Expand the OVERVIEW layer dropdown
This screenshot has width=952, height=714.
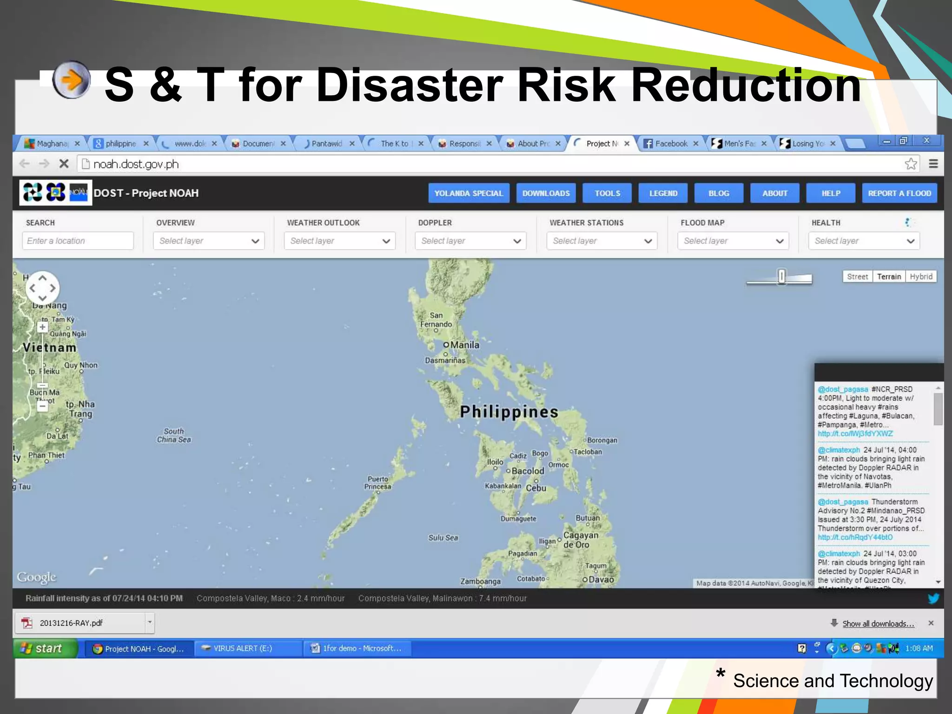209,241
